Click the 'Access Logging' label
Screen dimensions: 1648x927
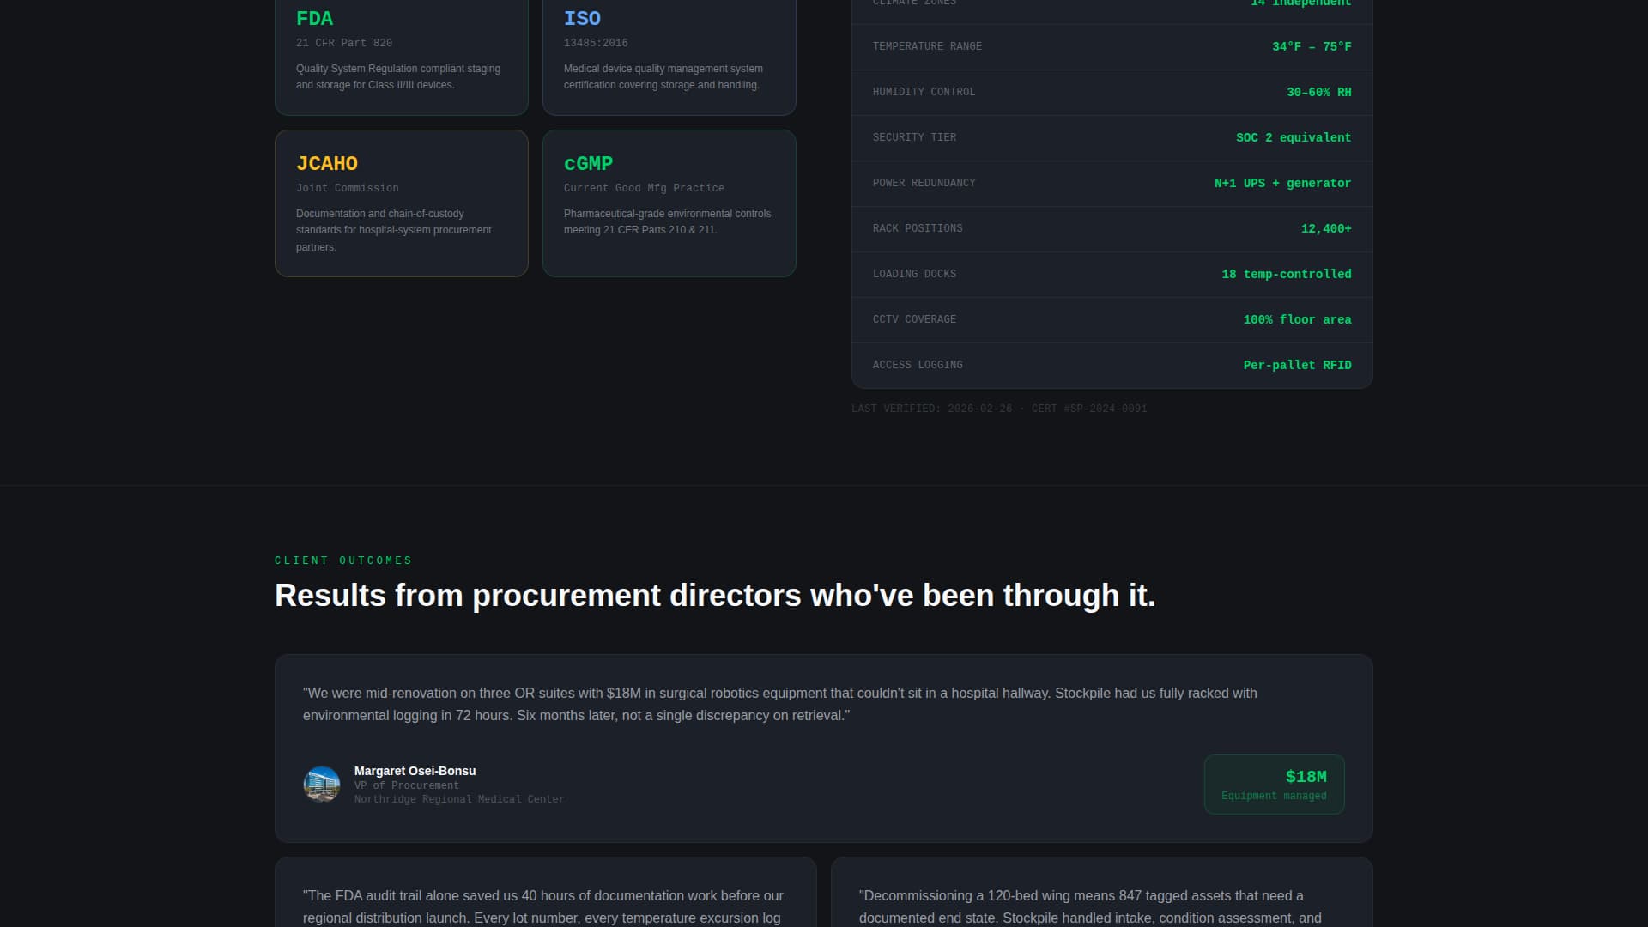pyautogui.click(x=918, y=365)
